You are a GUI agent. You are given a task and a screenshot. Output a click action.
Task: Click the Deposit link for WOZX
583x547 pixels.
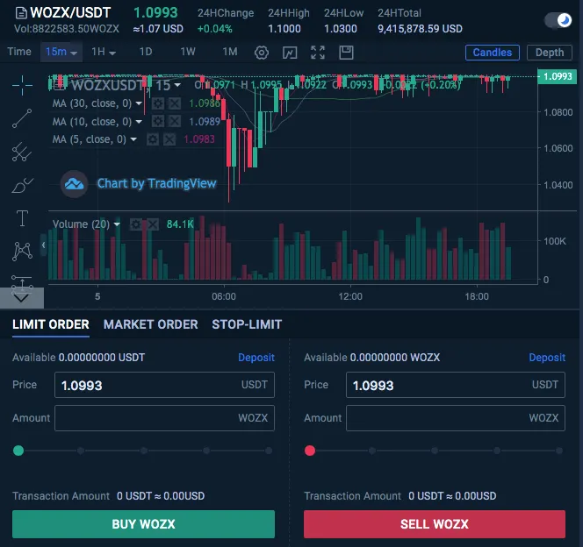click(x=547, y=358)
